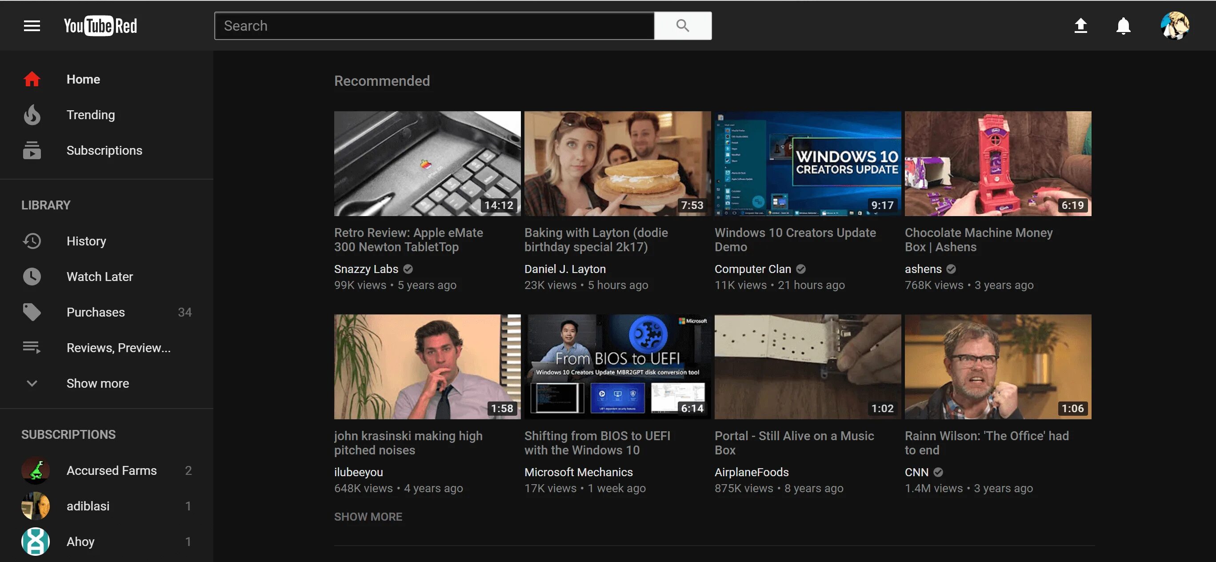Open Accursed Farms subscription channel
This screenshot has width=1216, height=562.
112,470
